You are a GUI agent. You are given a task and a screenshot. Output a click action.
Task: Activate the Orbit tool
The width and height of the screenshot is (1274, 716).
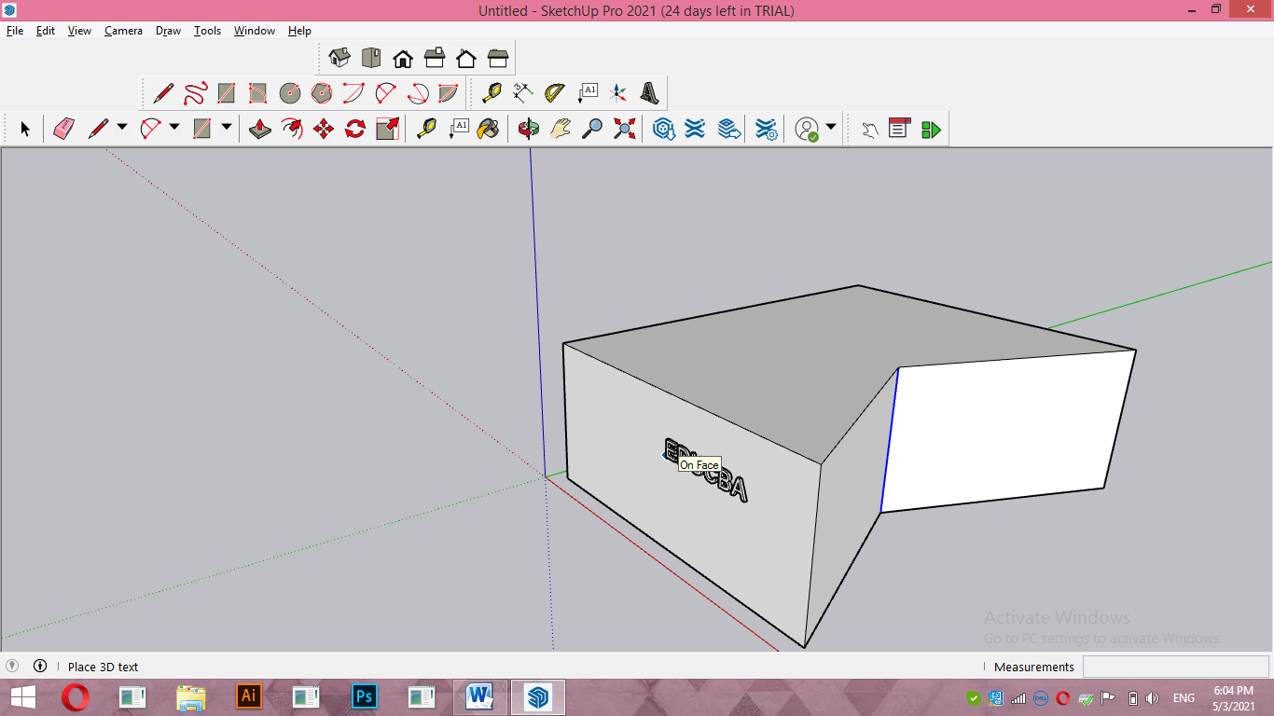(x=529, y=129)
